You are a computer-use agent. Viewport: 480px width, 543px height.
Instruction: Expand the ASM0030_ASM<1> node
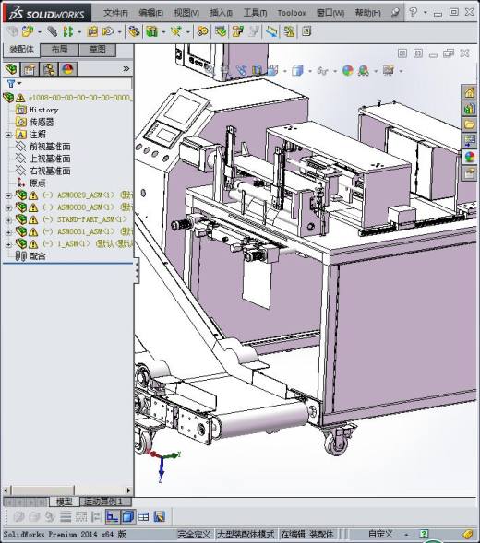(x=8, y=207)
